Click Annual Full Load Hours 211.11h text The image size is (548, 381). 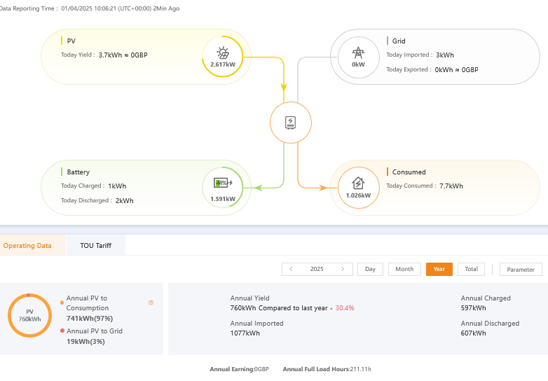click(x=327, y=369)
